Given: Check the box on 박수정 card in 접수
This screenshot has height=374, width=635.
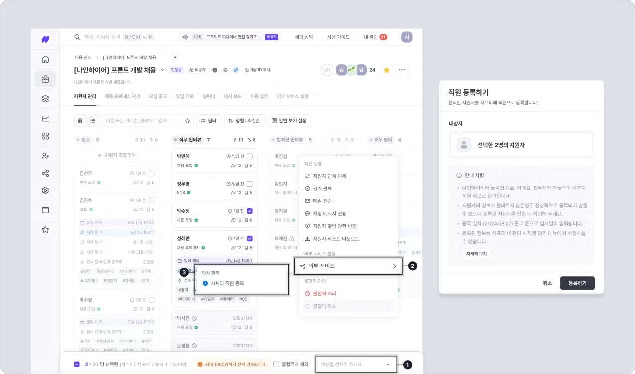Looking at the screenshot, I should pos(152,300).
